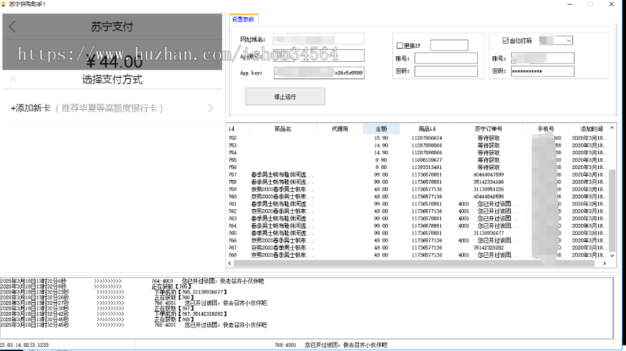Click log line 下单成功【767,35142328282】

(x=191, y=314)
